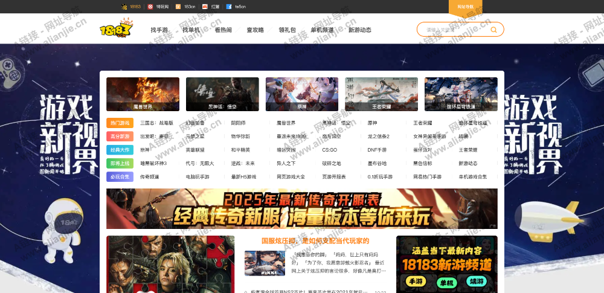The height and width of the screenshot is (293, 604).
Task: Click the search magnifier icon
Action: 493,30
